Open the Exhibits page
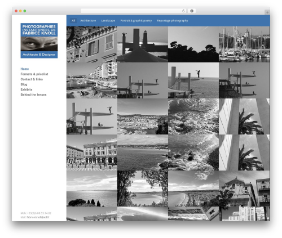 click(27, 89)
